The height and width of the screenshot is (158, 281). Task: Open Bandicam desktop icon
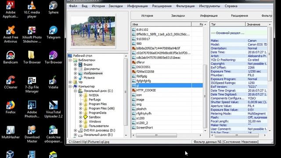[11, 57]
